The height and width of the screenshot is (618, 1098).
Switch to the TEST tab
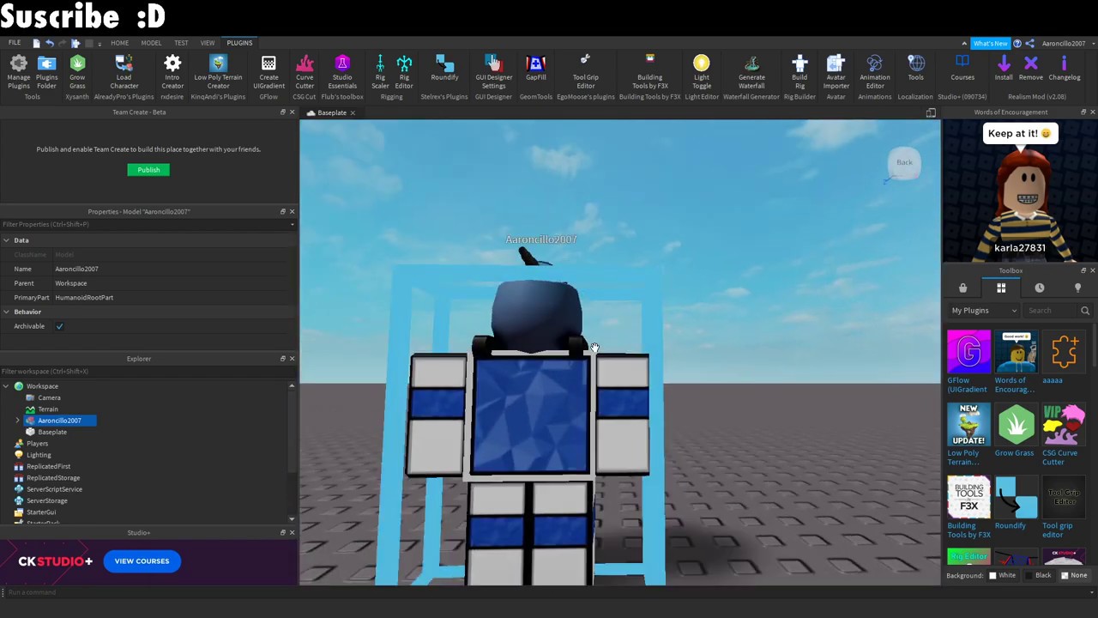tap(181, 43)
